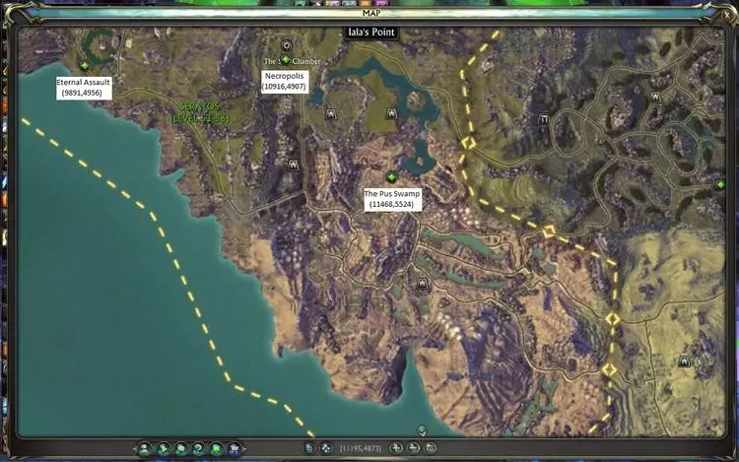Click the MAP window title
The image size is (739, 462).
click(371, 13)
